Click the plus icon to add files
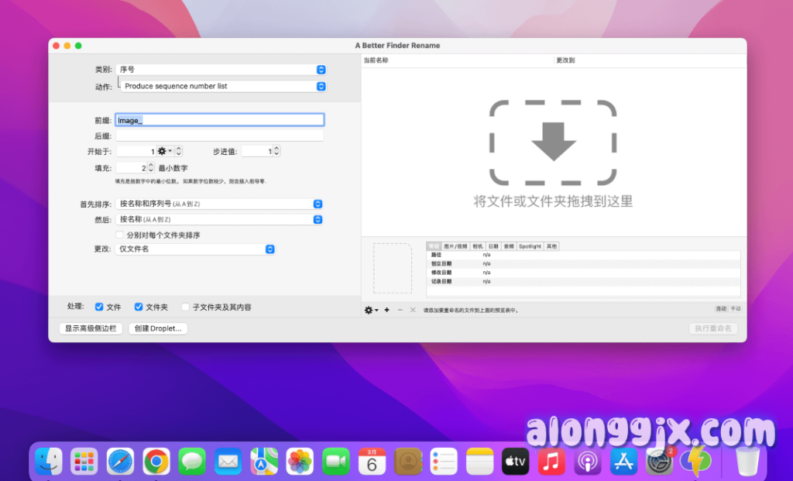The image size is (793, 481). (386, 310)
